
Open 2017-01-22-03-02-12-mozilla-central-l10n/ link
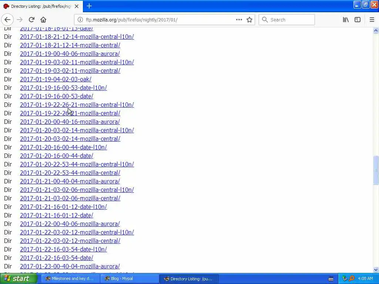(x=77, y=232)
